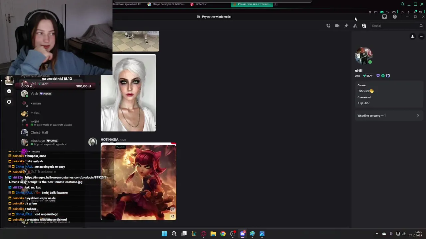Open Discord from taskbar
426x239 pixels.
click(243, 234)
